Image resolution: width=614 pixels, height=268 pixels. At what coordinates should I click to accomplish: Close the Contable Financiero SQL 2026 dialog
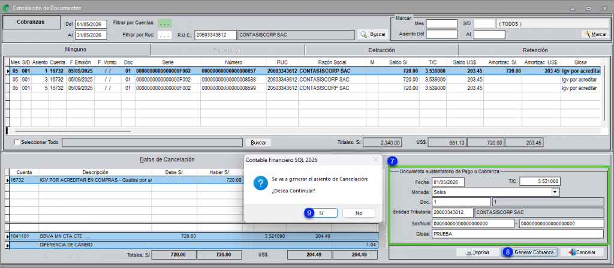[375, 160]
